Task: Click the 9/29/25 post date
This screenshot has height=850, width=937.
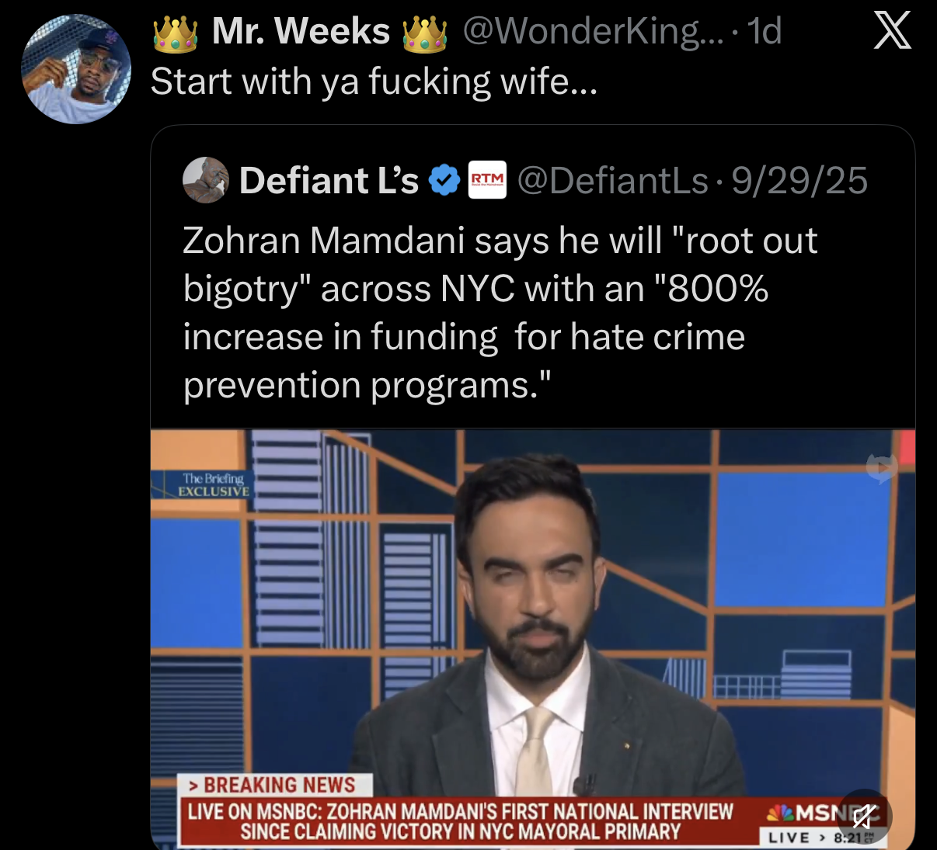Action: (x=799, y=181)
